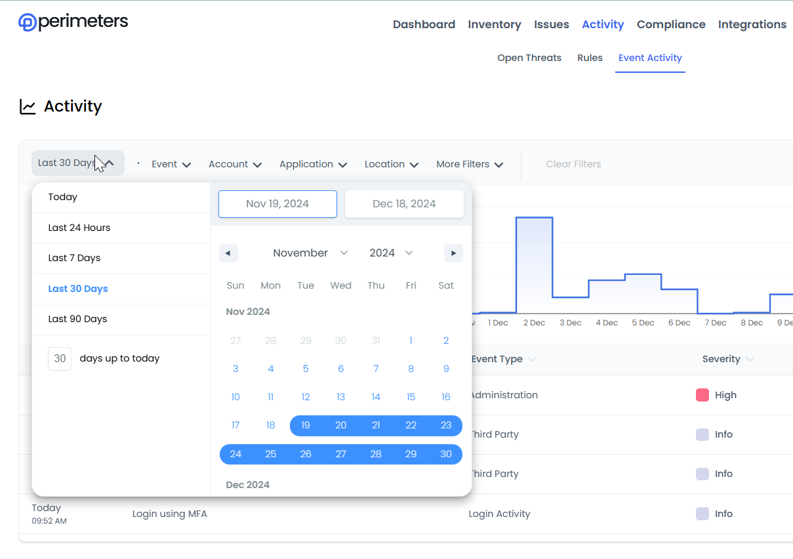Image resolution: width=793 pixels, height=559 pixels.
Task: Select the Last 7 Days preset
Action: click(x=74, y=258)
